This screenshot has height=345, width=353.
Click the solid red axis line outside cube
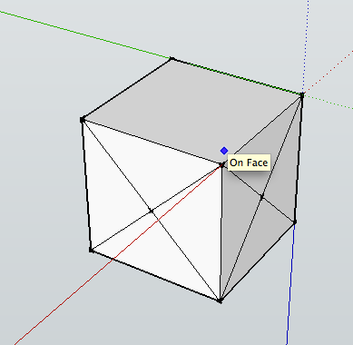pos(61,300)
